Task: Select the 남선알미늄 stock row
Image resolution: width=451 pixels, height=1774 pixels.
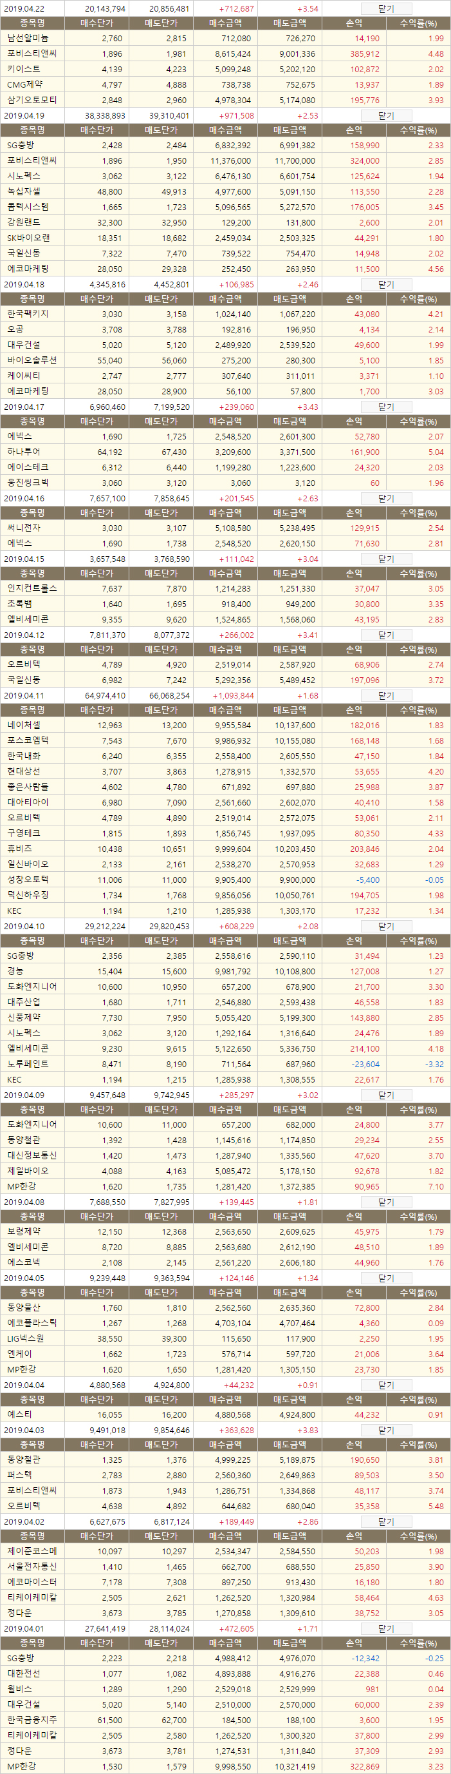Action: 225,39
